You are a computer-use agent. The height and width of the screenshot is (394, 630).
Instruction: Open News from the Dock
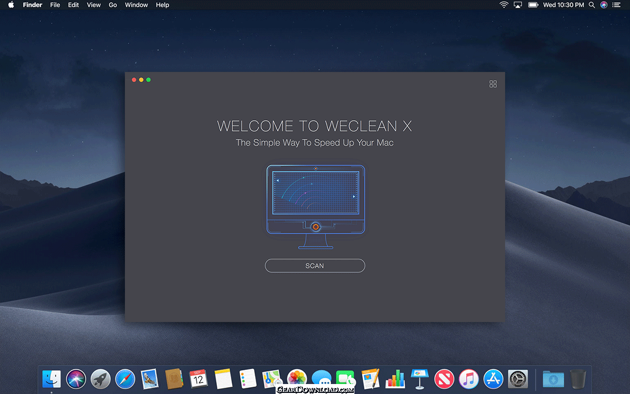tap(444, 378)
